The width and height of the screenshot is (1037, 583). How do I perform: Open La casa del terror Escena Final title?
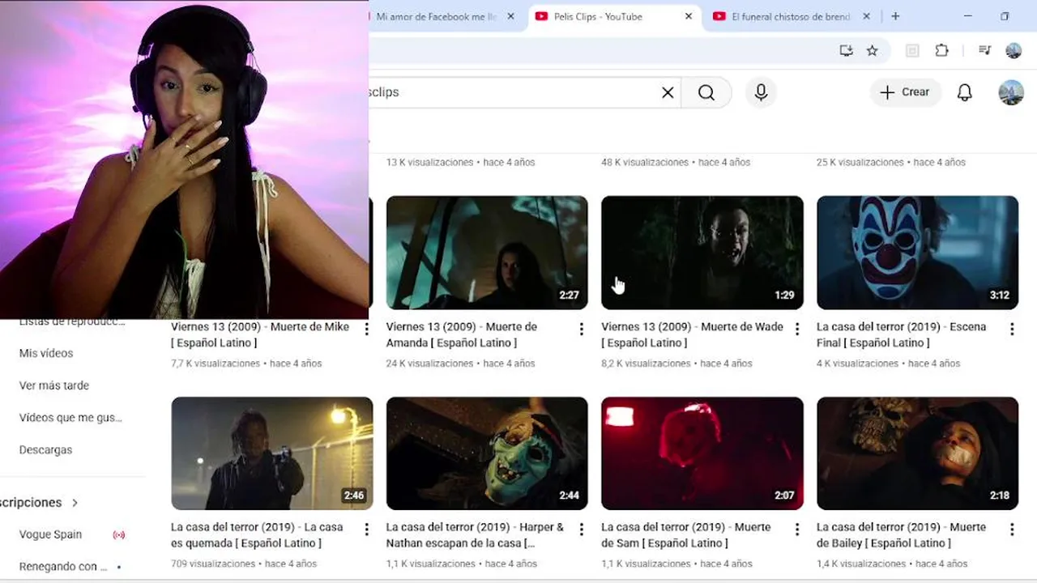[x=902, y=334]
